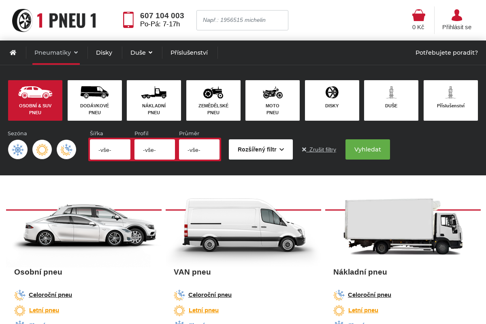Click the red phone icon
486x324 pixels.
[x=128, y=20]
